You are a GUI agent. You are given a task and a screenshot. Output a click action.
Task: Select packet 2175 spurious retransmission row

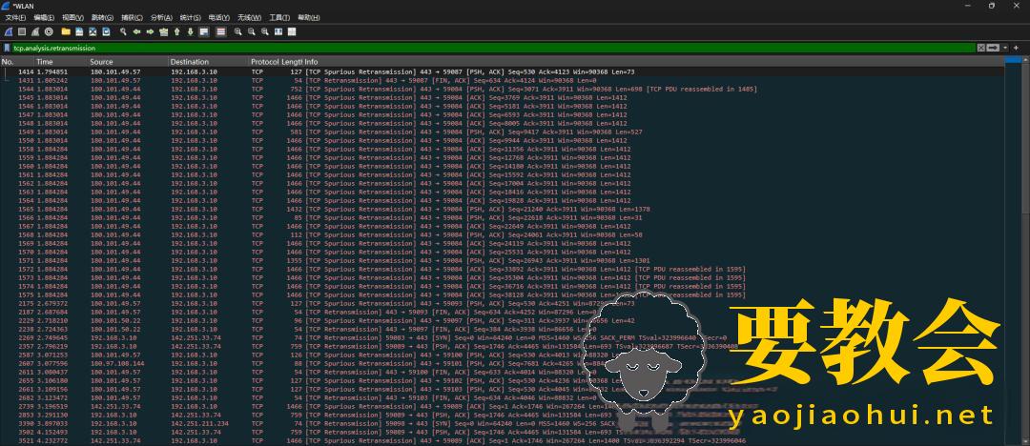pos(503,303)
